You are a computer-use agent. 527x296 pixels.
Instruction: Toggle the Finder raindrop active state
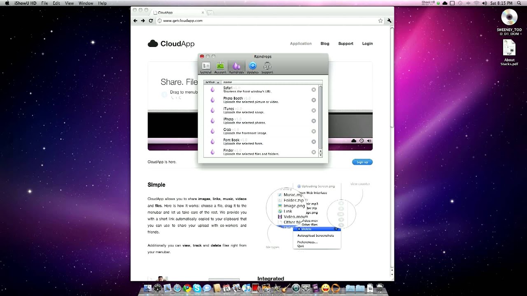pyautogui.click(x=212, y=152)
